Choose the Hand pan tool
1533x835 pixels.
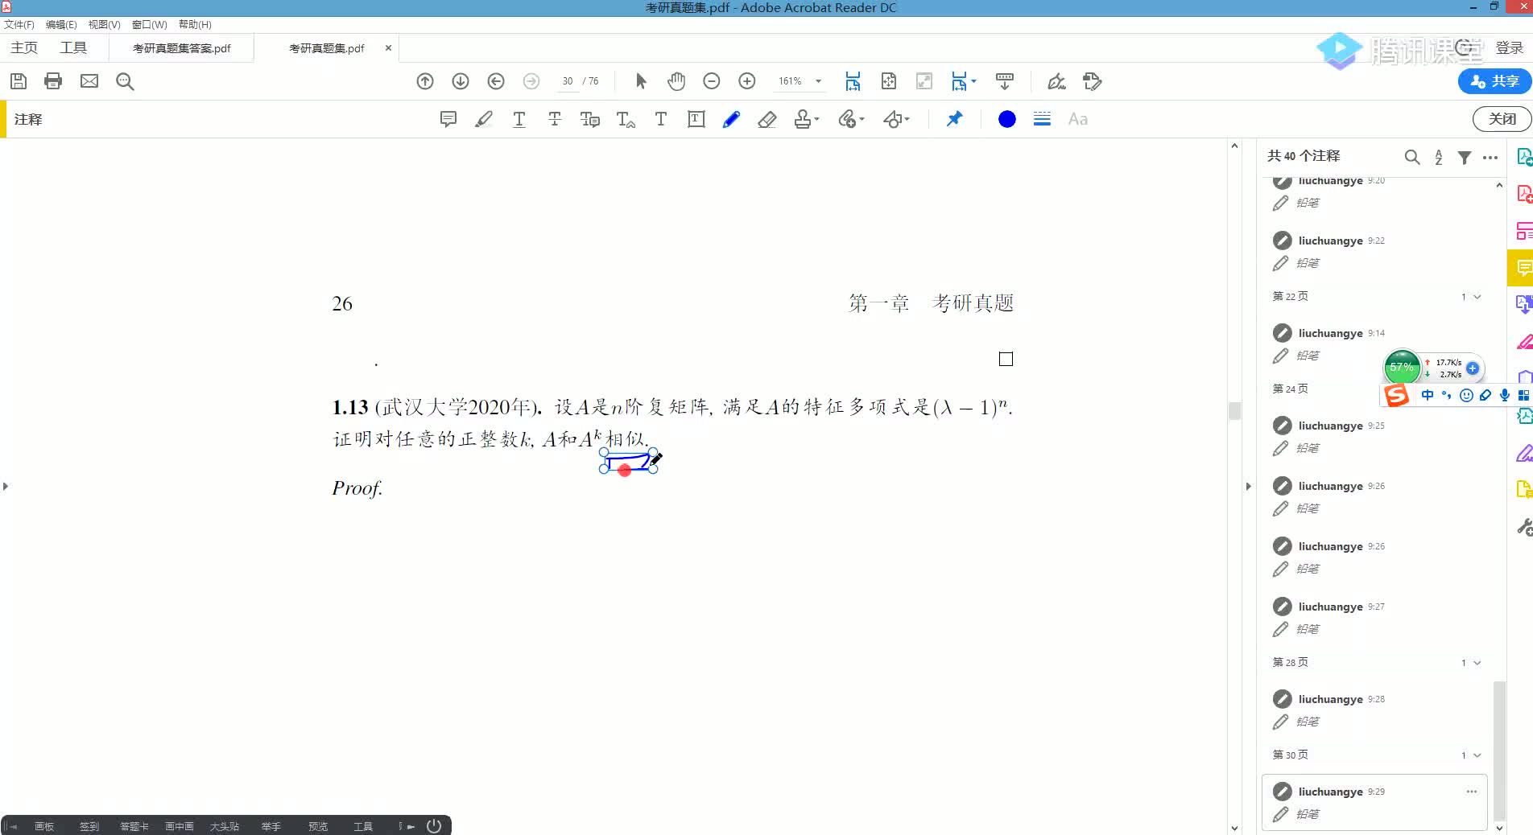click(676, 81)
